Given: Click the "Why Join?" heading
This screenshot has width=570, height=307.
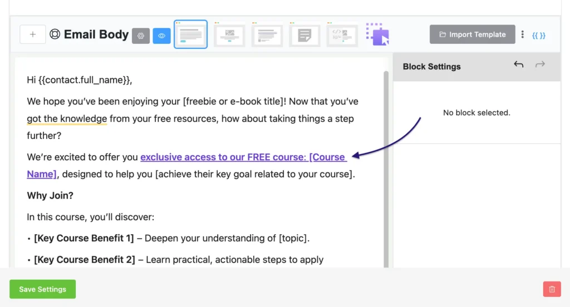Looking at the screenshot, I should click(50, 195).
